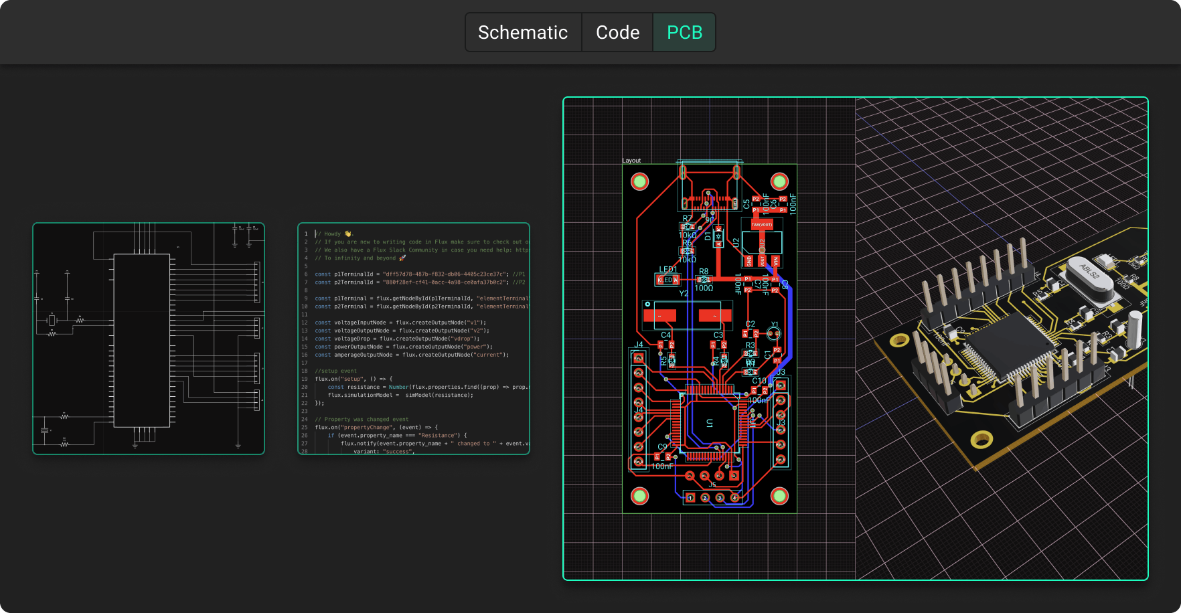Image resolution: width=1181 pixels, height=613 pixels.
Task: Open the code editor preview thumbnail
Action: pyautogui.click(x=414, y=339)
